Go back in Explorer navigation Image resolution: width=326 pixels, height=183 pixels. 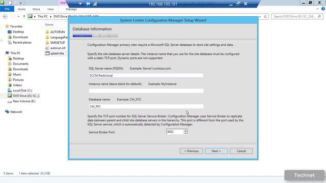(x=5, y=16)
